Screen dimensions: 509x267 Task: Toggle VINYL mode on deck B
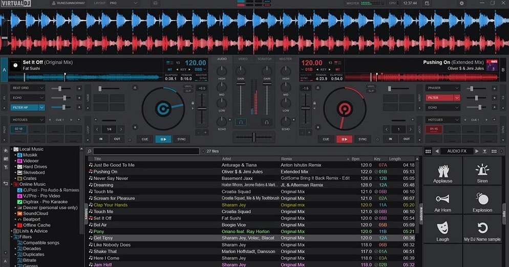371,86
